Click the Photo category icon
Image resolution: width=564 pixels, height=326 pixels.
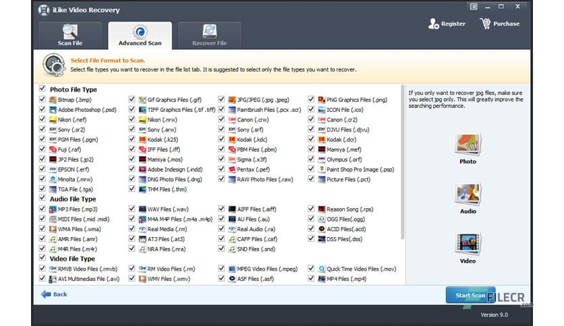(468, 144)
